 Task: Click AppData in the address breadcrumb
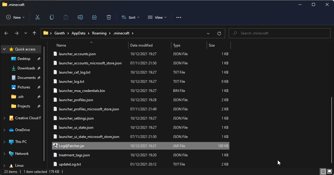click(79, 33)
